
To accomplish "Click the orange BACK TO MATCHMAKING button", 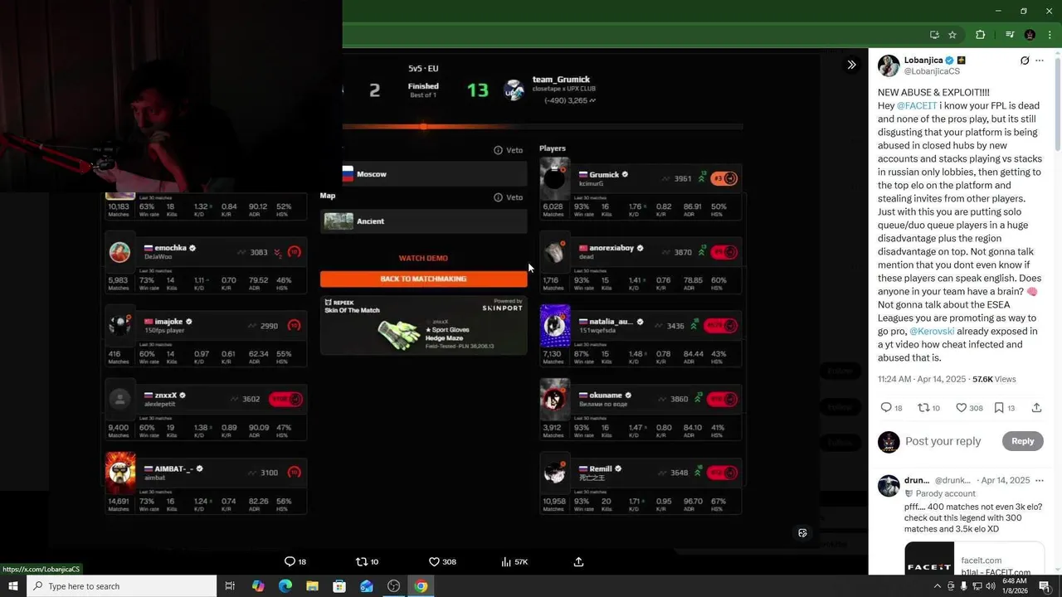I will coord(423,279).
